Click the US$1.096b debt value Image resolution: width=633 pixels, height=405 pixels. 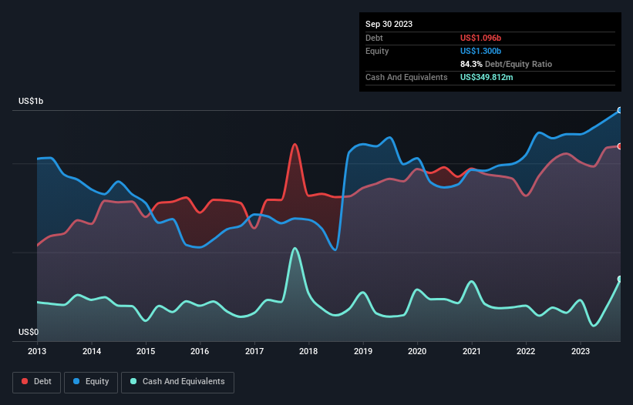click(x=480, y=38)
